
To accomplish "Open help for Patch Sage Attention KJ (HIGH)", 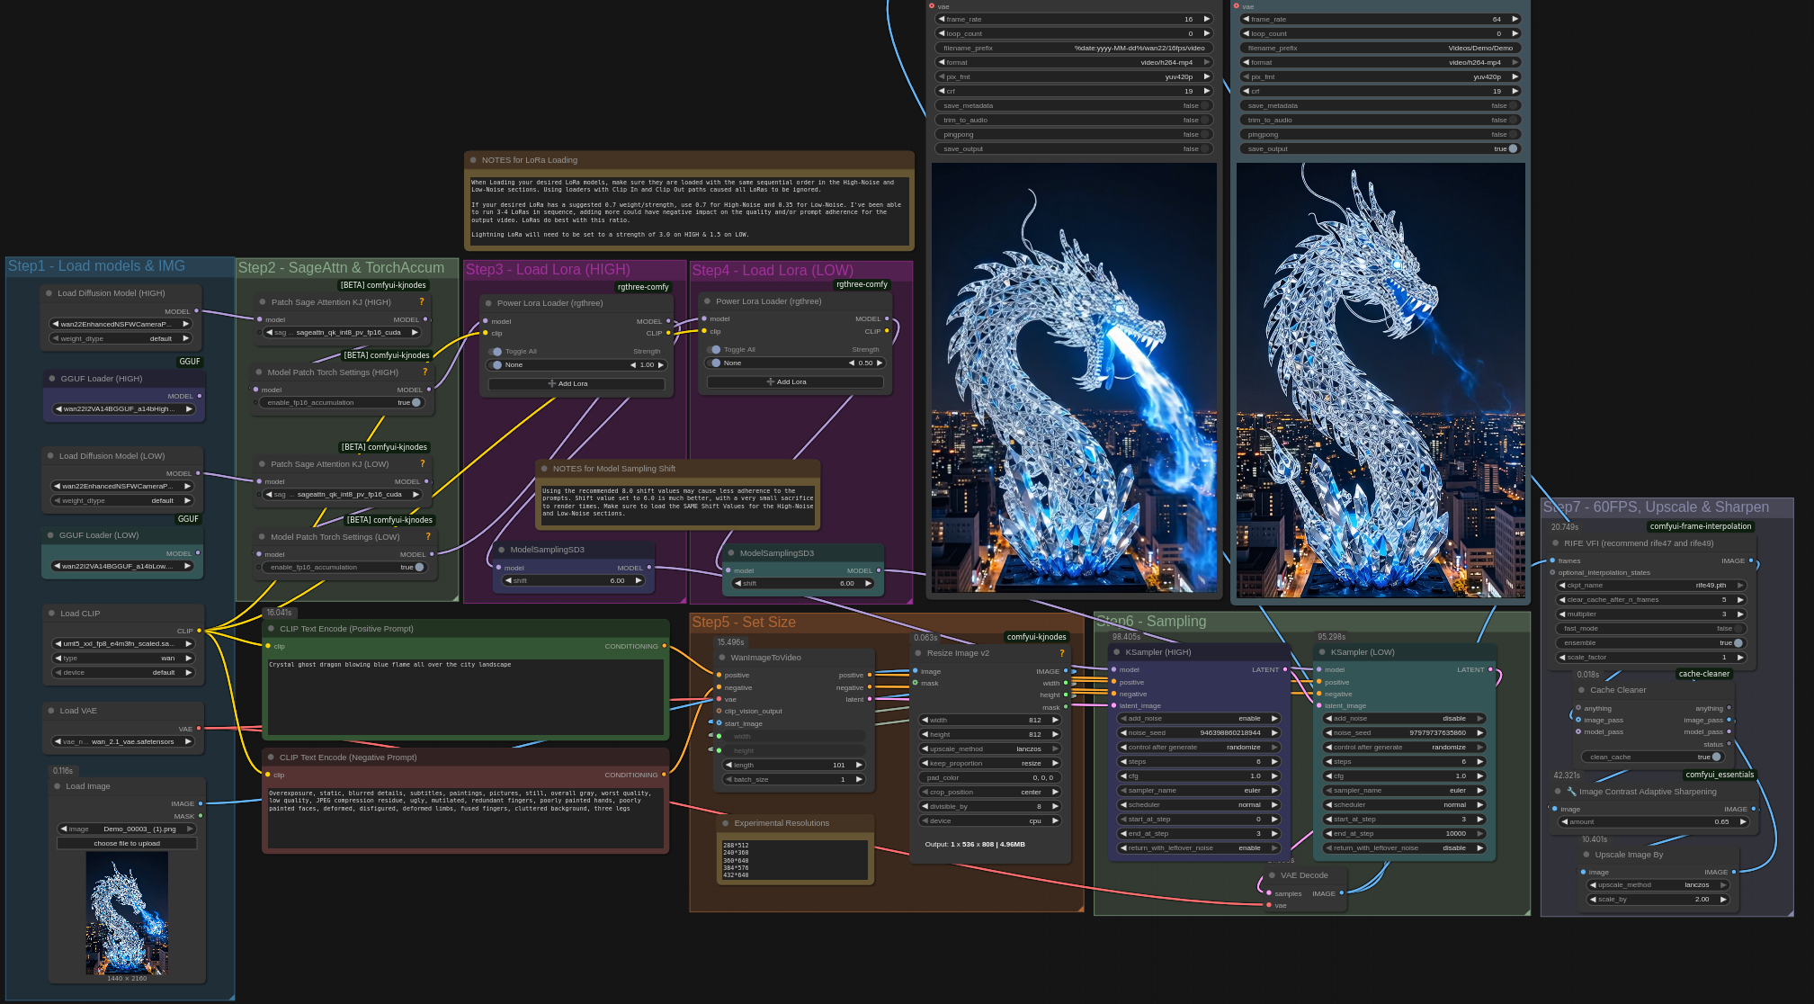I will tap(421, 302).
